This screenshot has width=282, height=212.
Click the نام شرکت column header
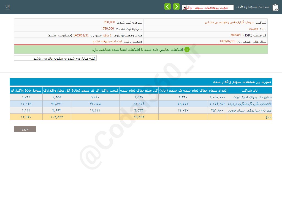coord(250,91)
